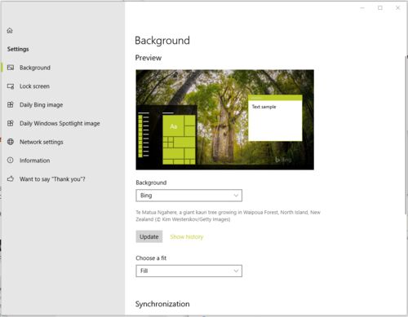
Task: Click the Network settings globe icon
Action: pyautogui.click(x=11, y=142)
